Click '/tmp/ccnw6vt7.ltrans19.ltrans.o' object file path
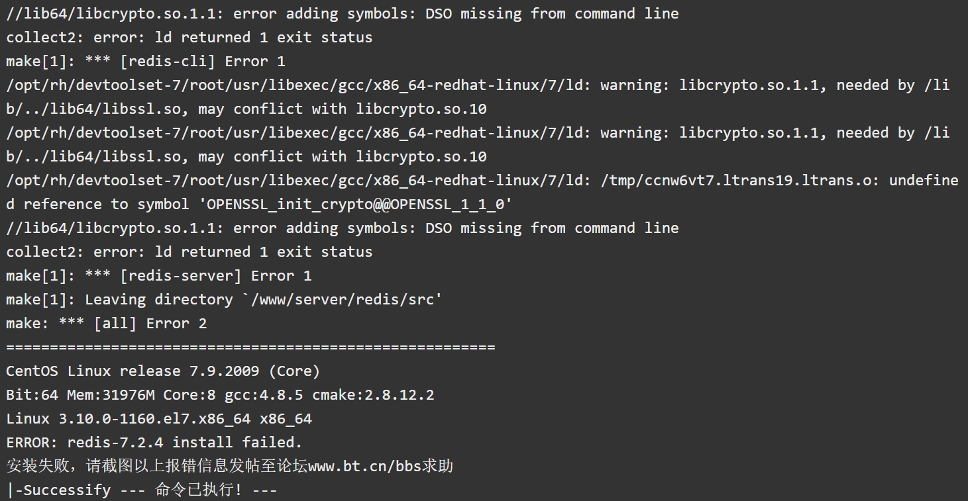 coord(735,180)
